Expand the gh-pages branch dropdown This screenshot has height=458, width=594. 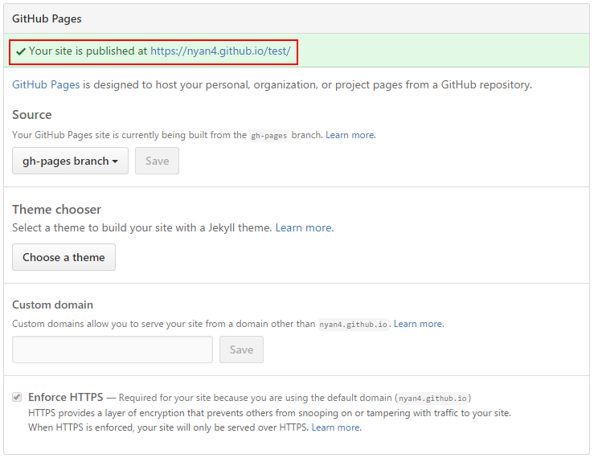pyautogui.click(x=70, y=161)
